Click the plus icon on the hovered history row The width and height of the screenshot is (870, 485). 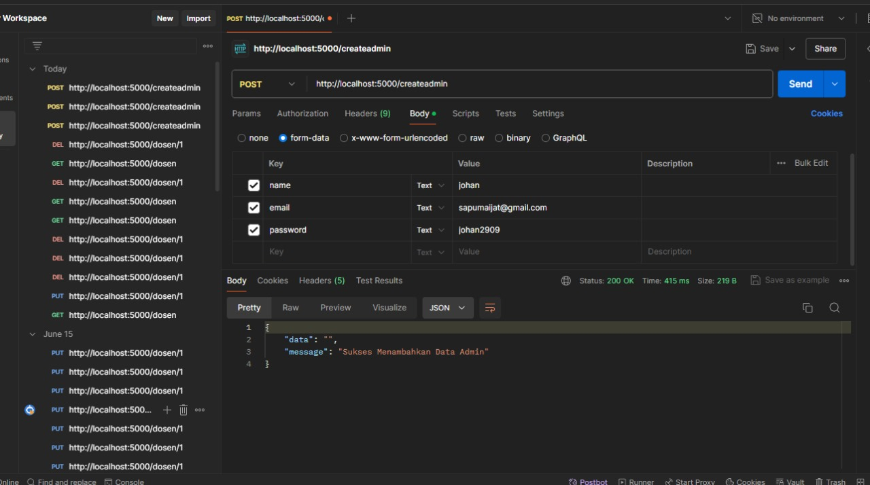click(x=167, y=410)
